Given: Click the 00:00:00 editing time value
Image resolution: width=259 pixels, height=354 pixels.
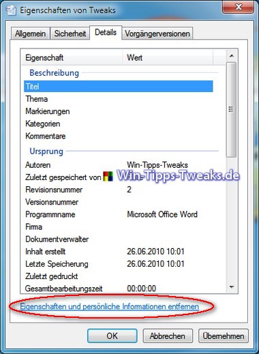Looking at the screenshot, I should click(x=142, y=289).
